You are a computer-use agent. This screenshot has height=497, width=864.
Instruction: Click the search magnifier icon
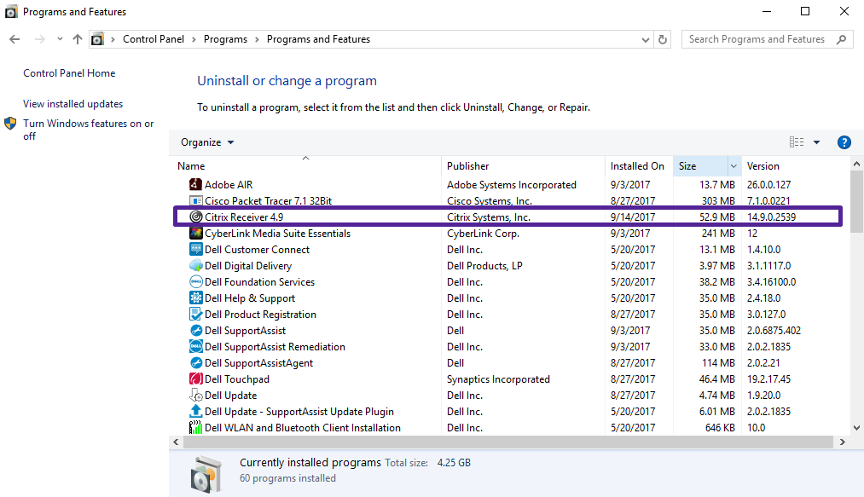point(841,40)
